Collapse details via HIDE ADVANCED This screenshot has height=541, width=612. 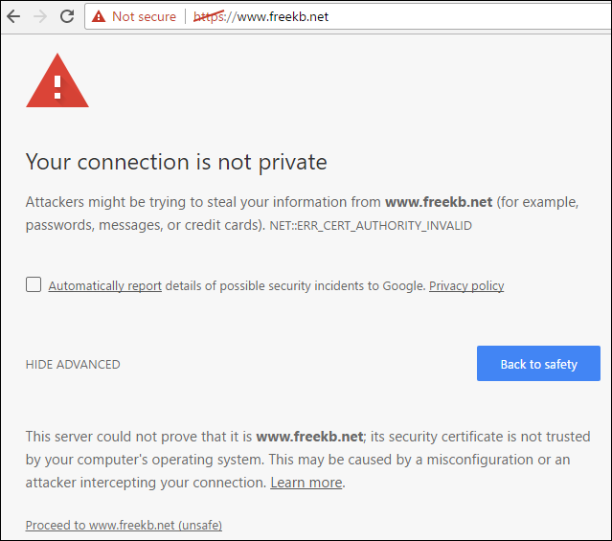coord(73,364)
